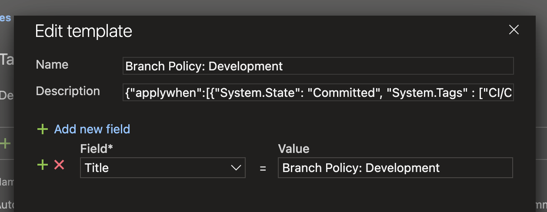The height and width of the screenshot is (212, 547).
Task: Remove the Title field with red X
Action: [59, 165]
